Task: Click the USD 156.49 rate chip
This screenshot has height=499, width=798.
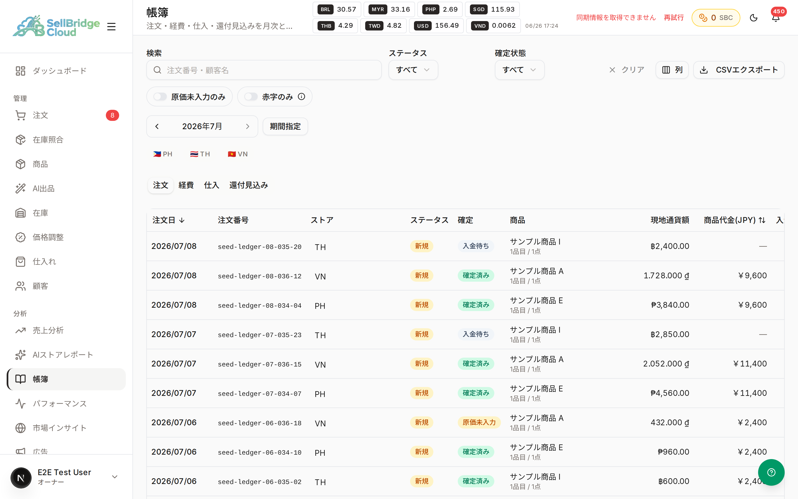Action: (436, 26)
